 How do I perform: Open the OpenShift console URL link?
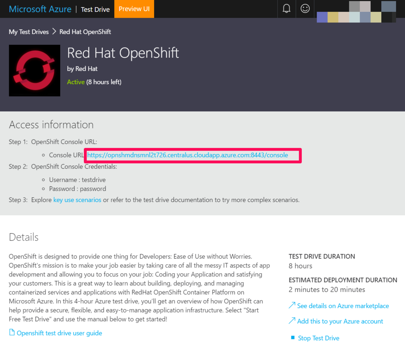187,155
